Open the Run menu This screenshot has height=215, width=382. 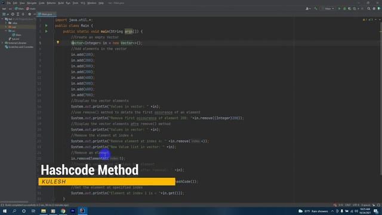click(68, 3)
